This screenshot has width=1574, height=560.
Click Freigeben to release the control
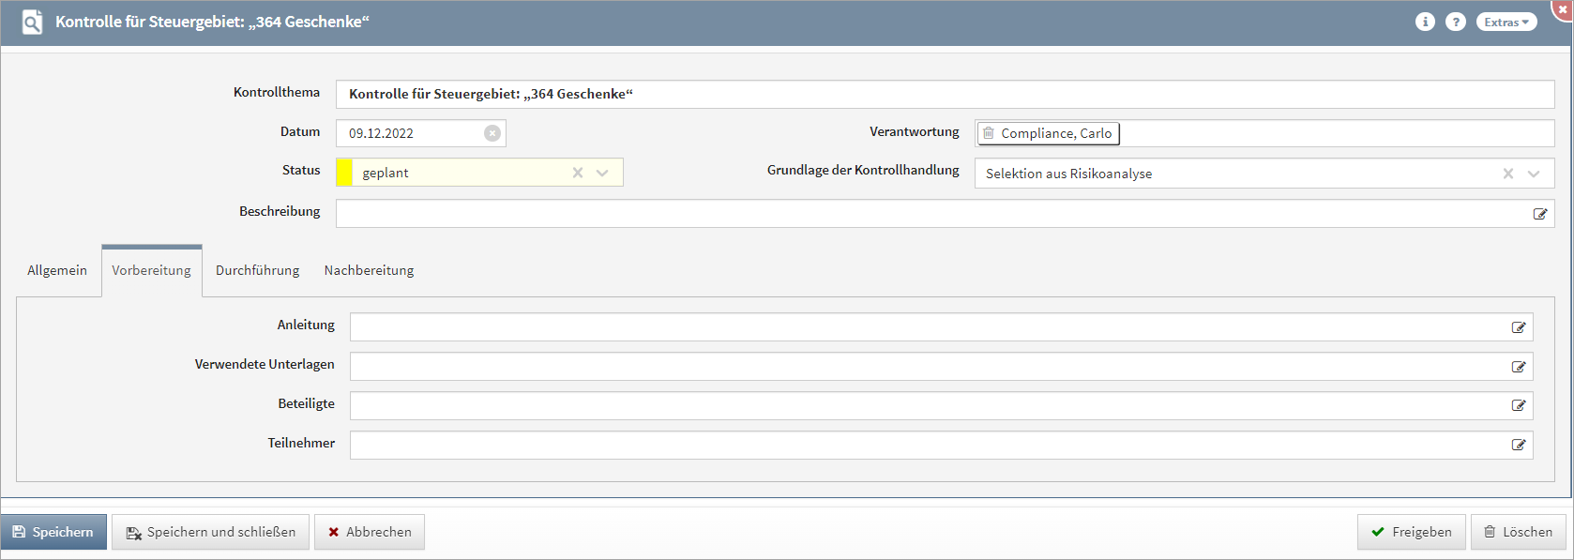1411,532
